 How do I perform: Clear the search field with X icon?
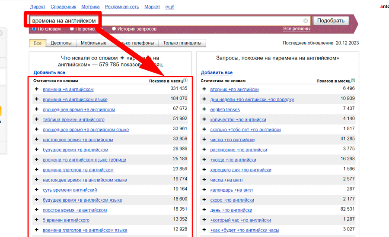coord(306,21)
